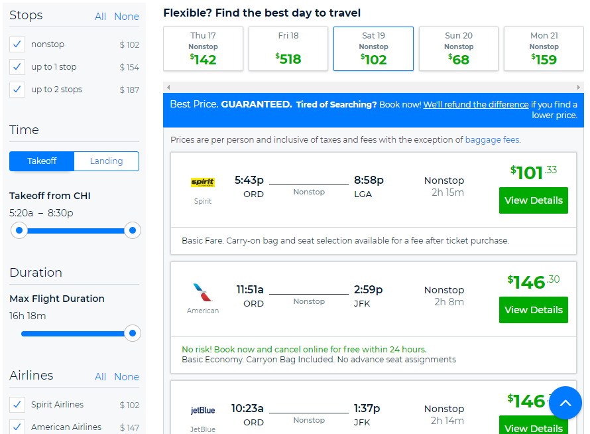Click the blue scroll-to-top arrow button

pos(565,403)
